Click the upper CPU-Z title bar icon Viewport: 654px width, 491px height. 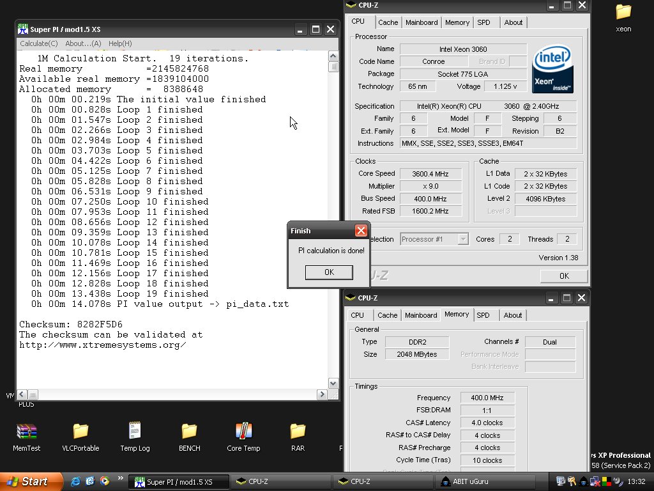[351, 5]
